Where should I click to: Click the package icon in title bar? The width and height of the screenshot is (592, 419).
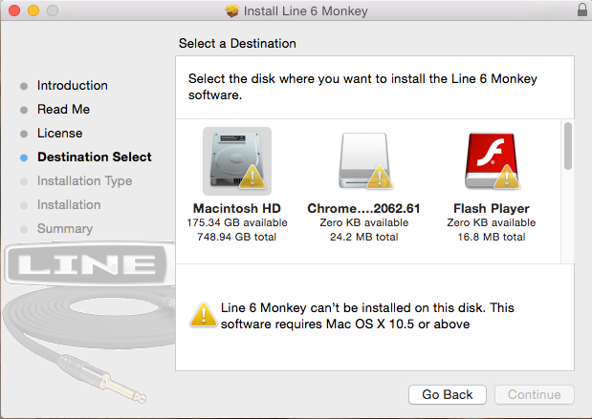coord(231,10)
